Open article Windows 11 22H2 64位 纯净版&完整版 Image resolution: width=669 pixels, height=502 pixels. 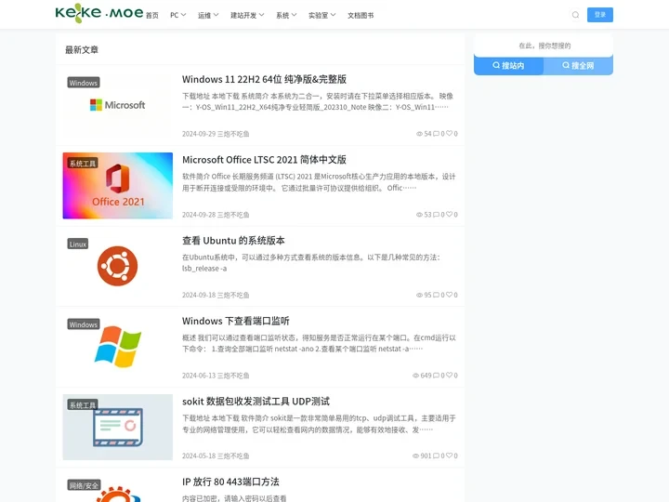[x=264, y=79]
